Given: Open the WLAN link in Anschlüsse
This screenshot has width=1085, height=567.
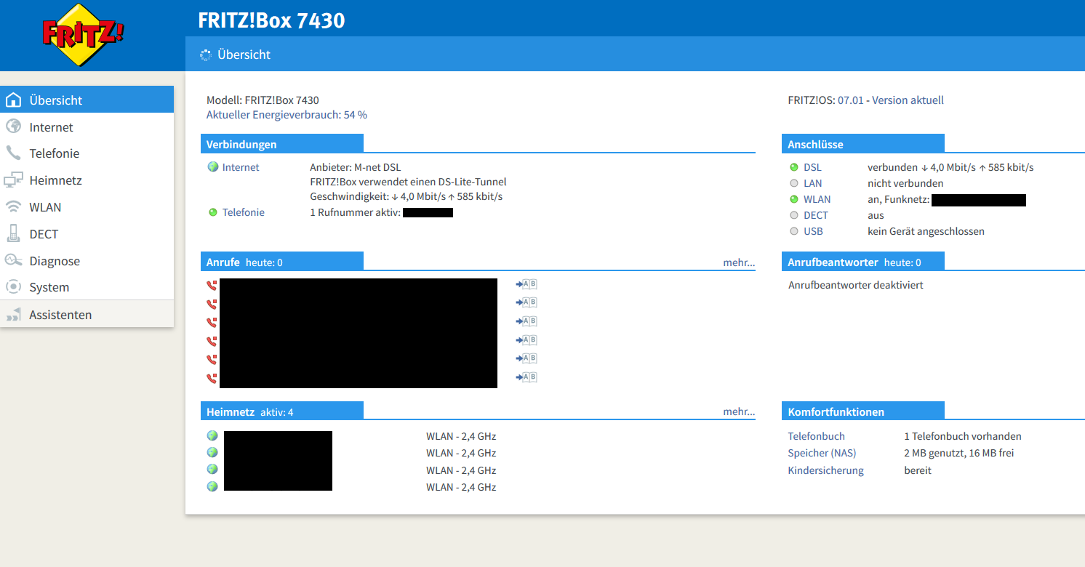Looking at the screenshot, I should (817, 199).
